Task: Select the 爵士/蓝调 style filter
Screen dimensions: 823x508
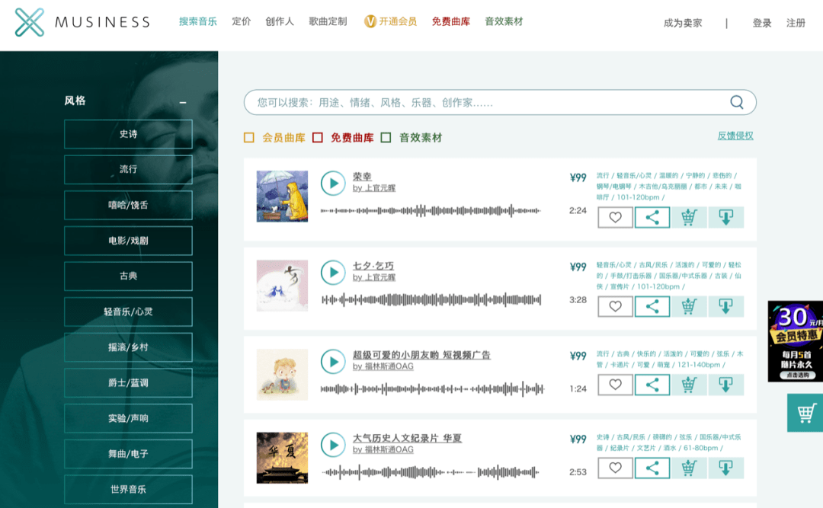Action: click(x=128, y=383)
